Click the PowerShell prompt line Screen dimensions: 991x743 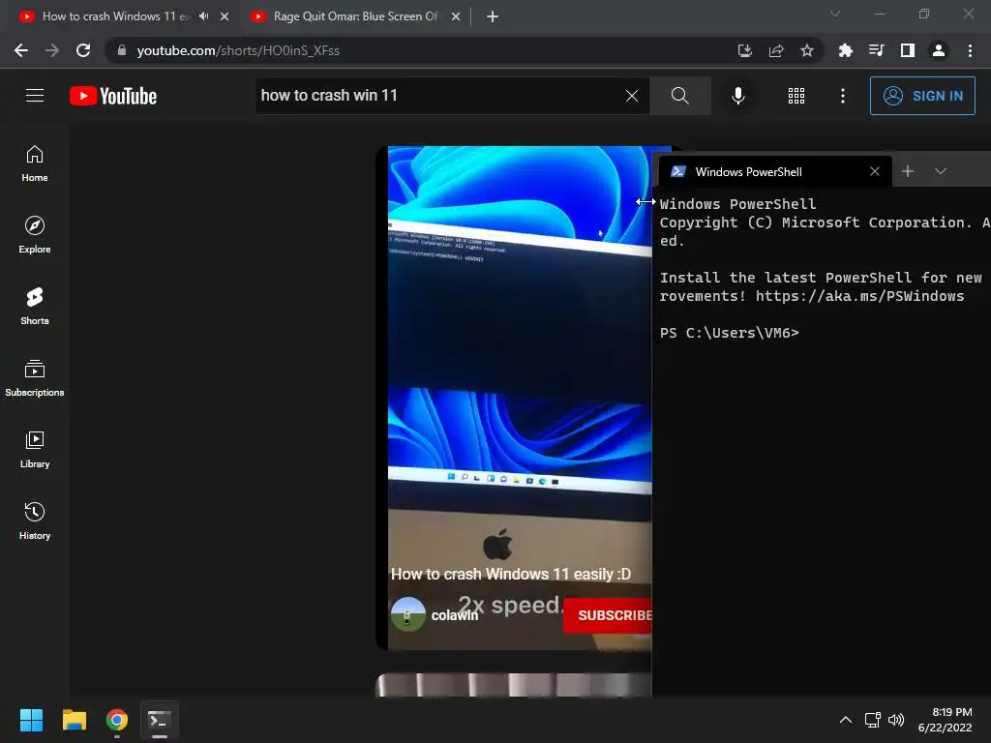click(x=730, y=333)
